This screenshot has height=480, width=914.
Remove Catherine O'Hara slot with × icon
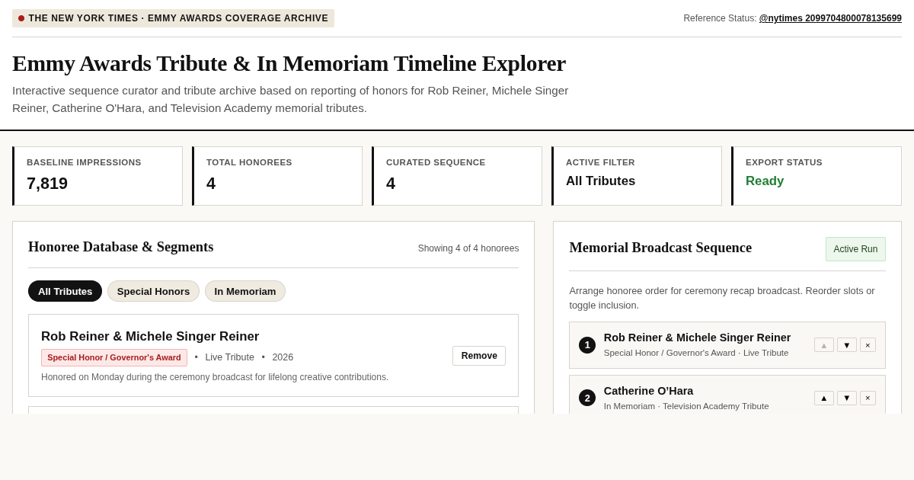pos(868,398)
